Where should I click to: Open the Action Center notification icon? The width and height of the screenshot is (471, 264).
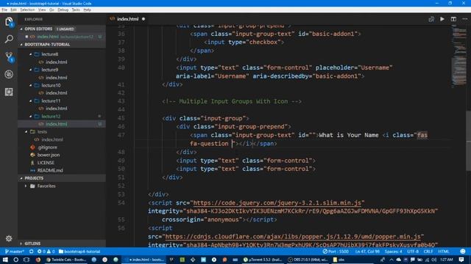461,260
